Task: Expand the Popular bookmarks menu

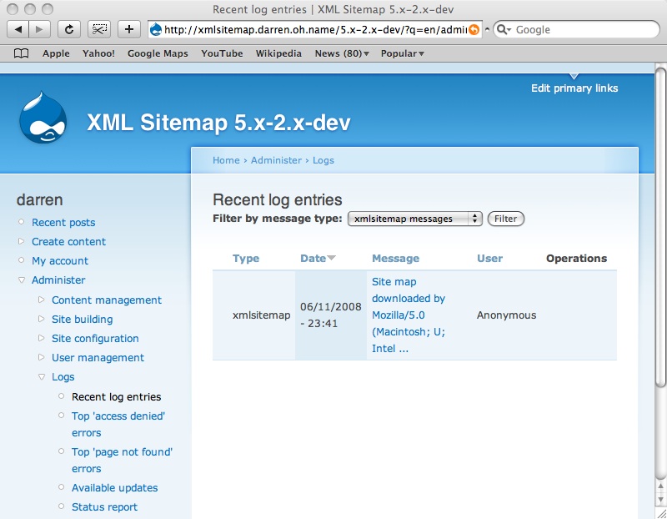Action: (402, 53)
